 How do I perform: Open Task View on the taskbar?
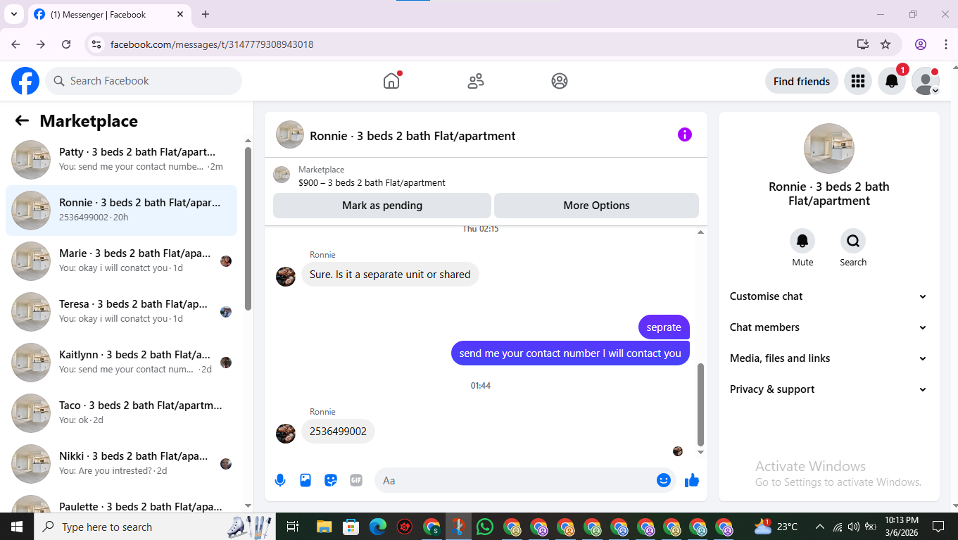click(x=294, y=527)
